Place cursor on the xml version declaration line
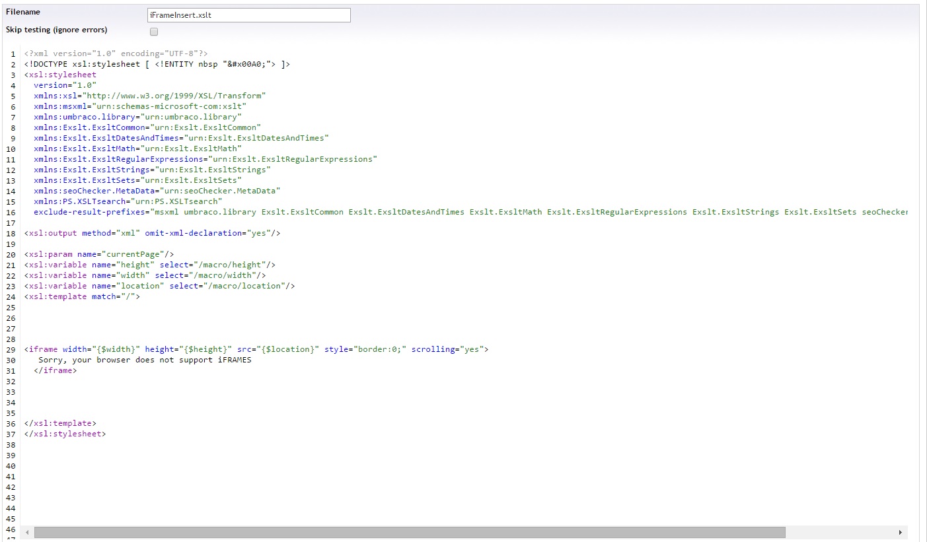 [116, 53]
